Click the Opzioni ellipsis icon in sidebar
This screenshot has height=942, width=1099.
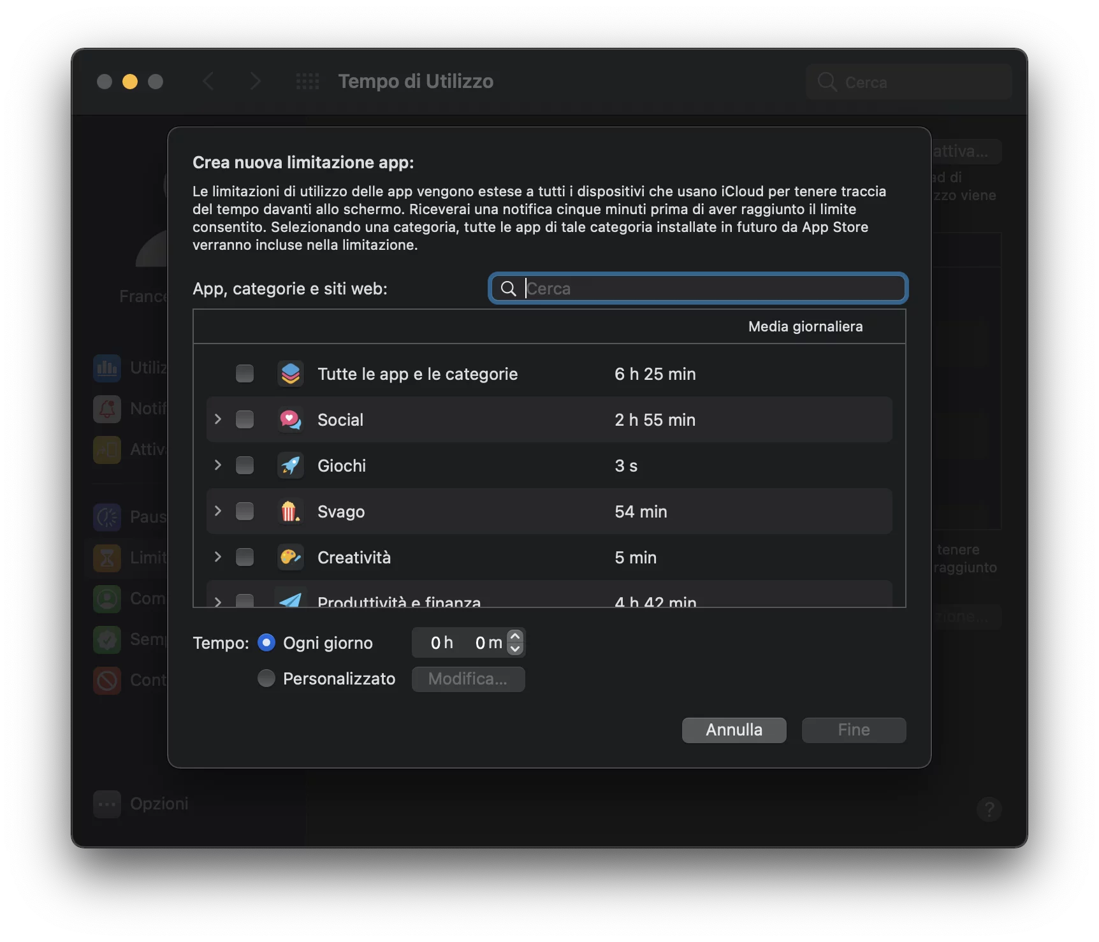click(107, 804)
